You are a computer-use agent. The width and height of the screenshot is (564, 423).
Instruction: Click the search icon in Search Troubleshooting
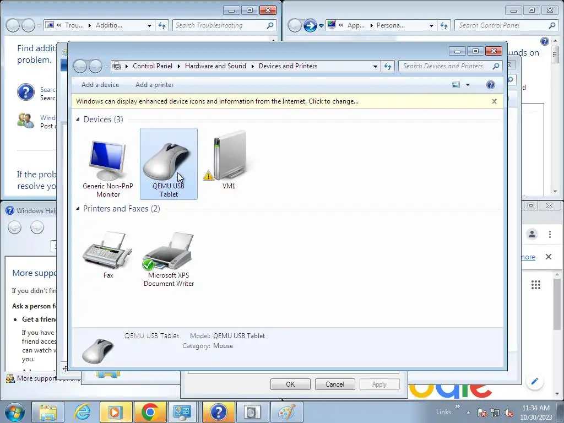pos(270,25)
